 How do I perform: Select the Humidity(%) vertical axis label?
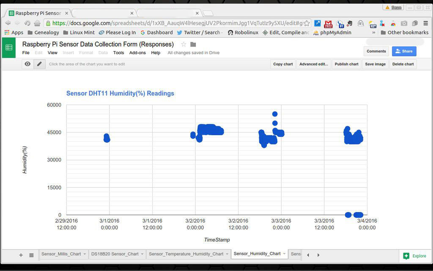(x=25, y=160)
